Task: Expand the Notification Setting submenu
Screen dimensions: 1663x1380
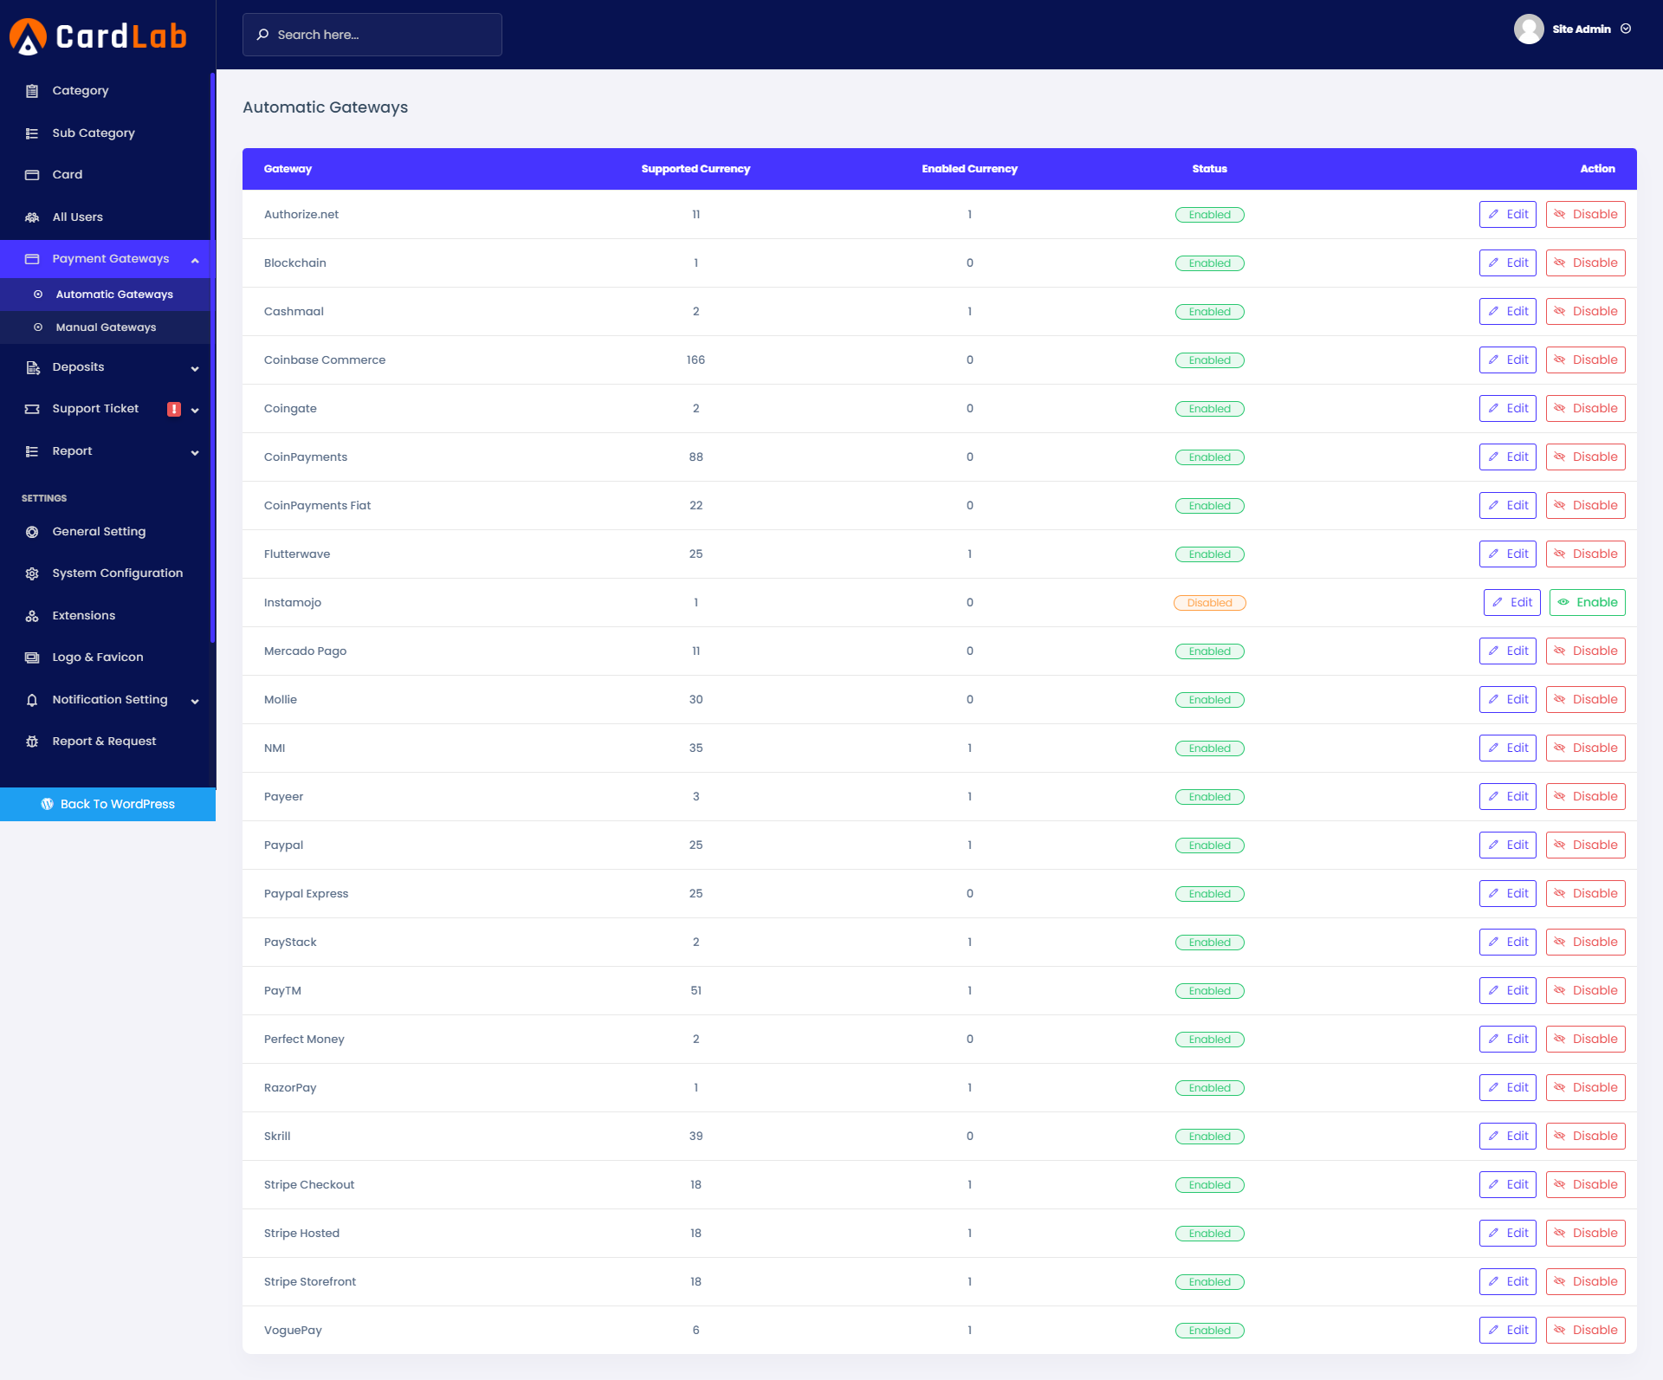Action: [195, 701]
